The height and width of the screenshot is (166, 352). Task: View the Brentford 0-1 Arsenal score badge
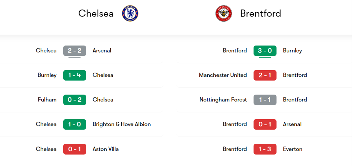[265, 124]
